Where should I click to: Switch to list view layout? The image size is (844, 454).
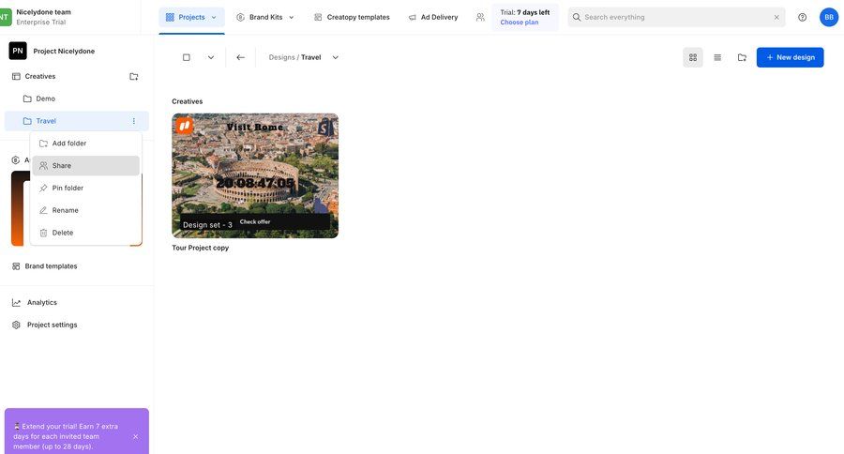click(x=717, y=57)
